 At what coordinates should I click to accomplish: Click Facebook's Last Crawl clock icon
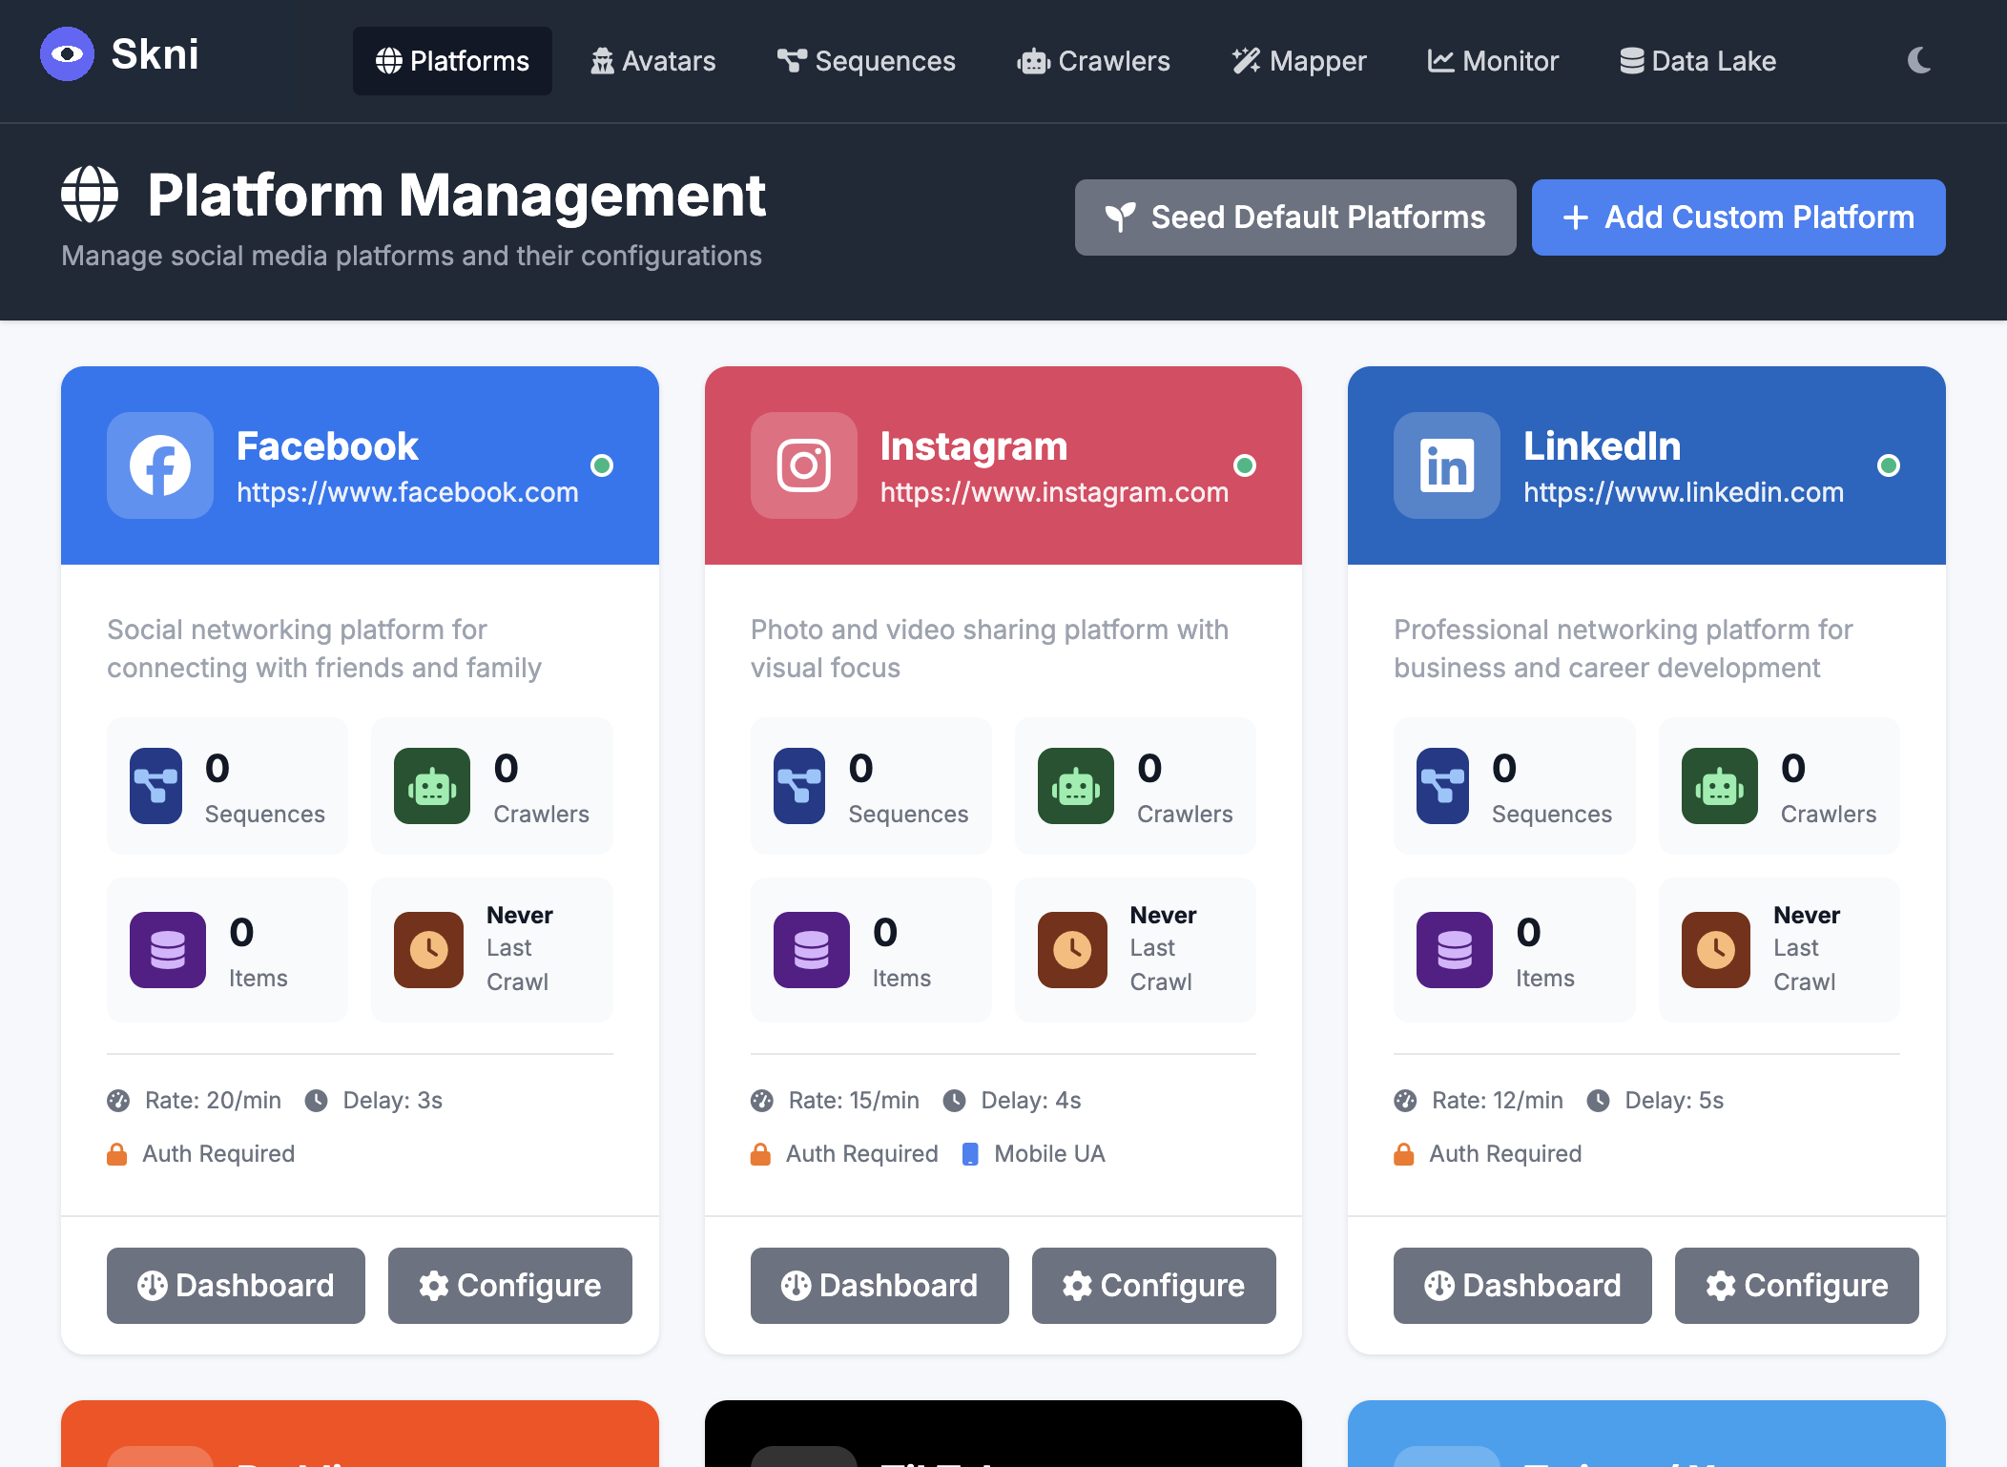click(x=429, y=950)
